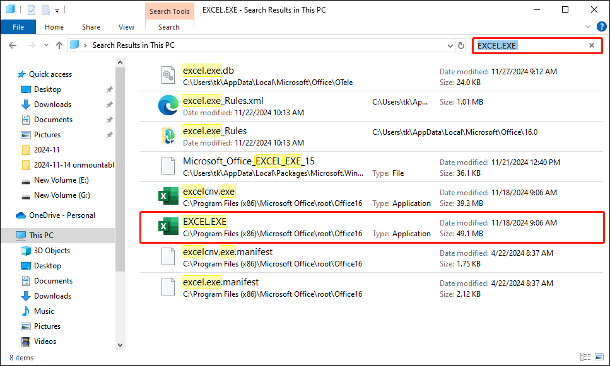This screenshot has height=366, width=610.
Task: Select New Volume (E:) drive
Action: pos(61,180)
